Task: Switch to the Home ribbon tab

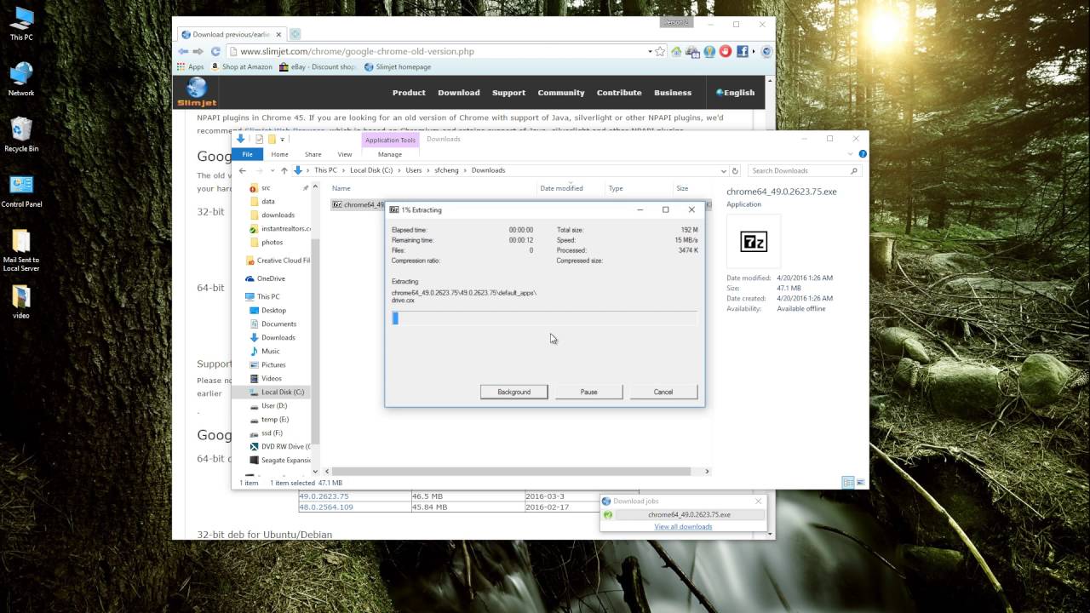Action: tap(279, 154)
